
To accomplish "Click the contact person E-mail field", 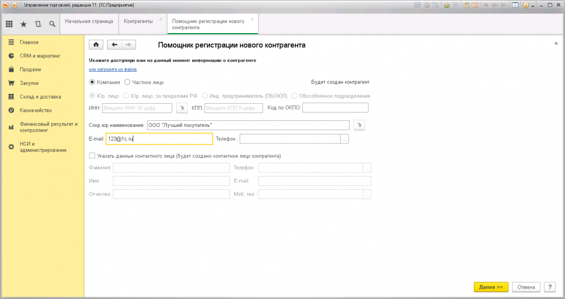I will [315, 180].
